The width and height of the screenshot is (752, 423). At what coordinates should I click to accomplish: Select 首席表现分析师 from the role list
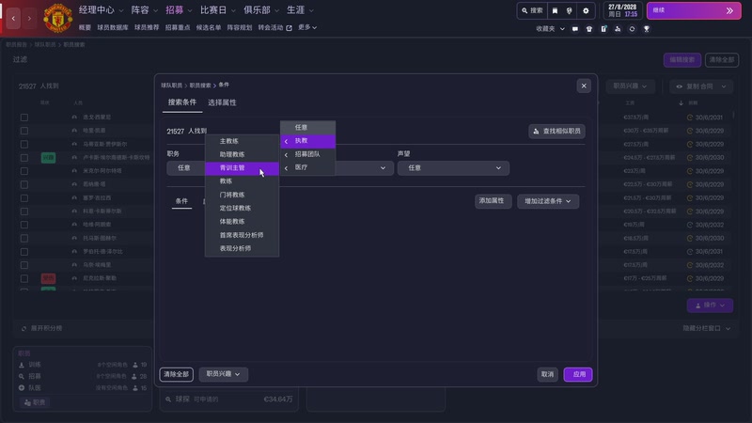(242, 235)
